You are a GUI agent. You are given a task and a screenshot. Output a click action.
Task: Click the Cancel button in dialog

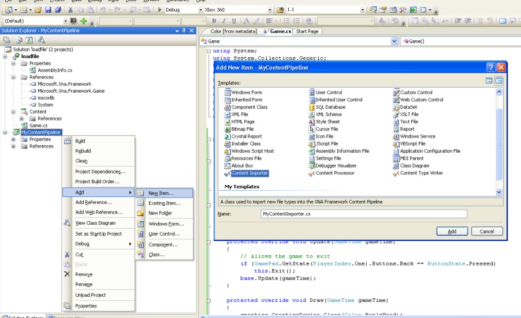(487, 231)
